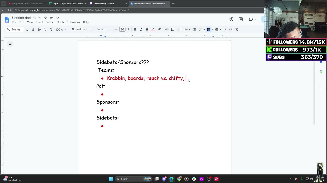Screen dimensions: 327x183
Task: Open the Menus search box
Action: (x=14, y=29)
